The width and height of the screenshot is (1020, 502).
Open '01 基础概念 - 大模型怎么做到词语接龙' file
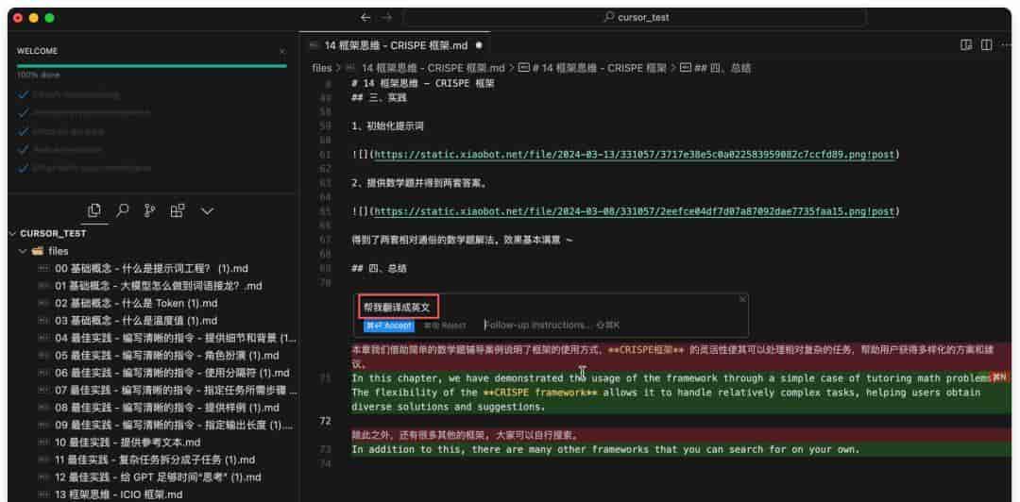click(x=159, y=286)
